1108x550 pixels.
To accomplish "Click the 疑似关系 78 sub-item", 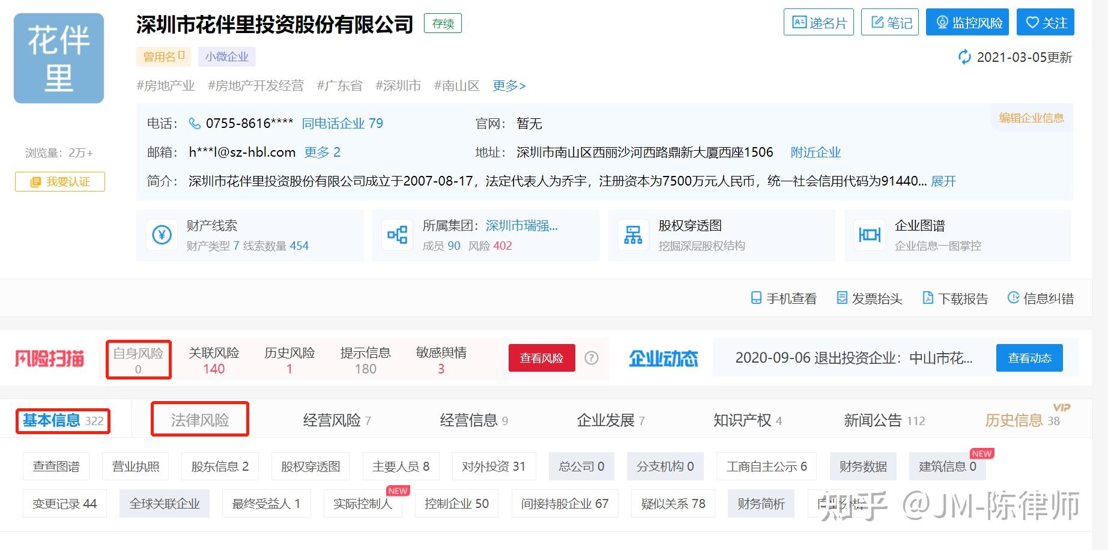I will pyautogui.click(x=673, y=504).
